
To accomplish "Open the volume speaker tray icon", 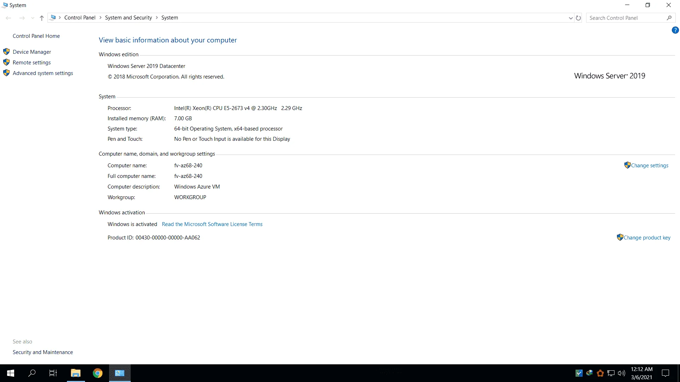I will (x=622, y=373).
